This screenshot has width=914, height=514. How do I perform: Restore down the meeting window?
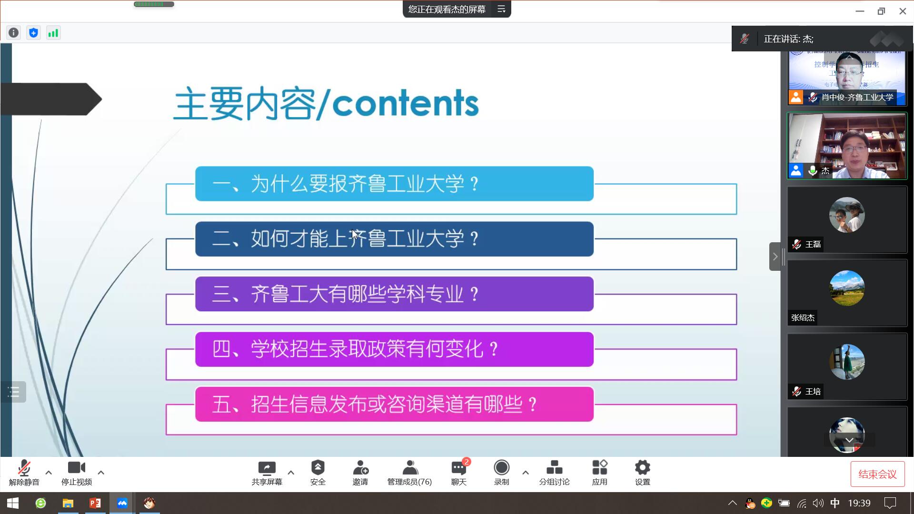click(x=881, y=11)
